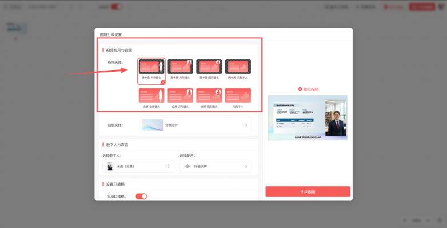Click the preview video thumbnail
This screenshot has height=228, width=447.
(308, 117)
